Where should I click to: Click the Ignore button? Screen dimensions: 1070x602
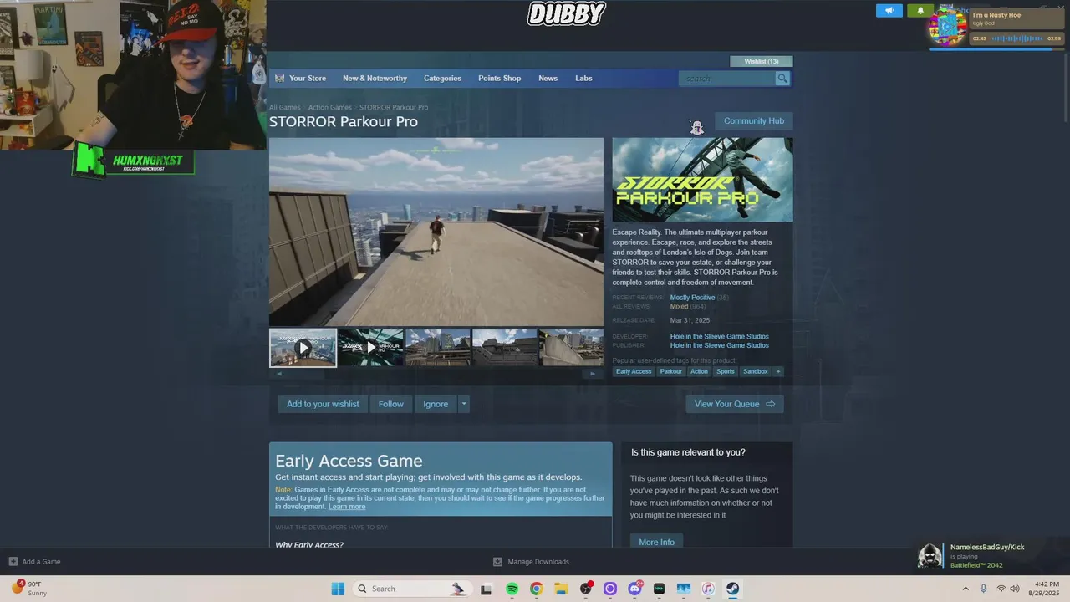[436, 404]
